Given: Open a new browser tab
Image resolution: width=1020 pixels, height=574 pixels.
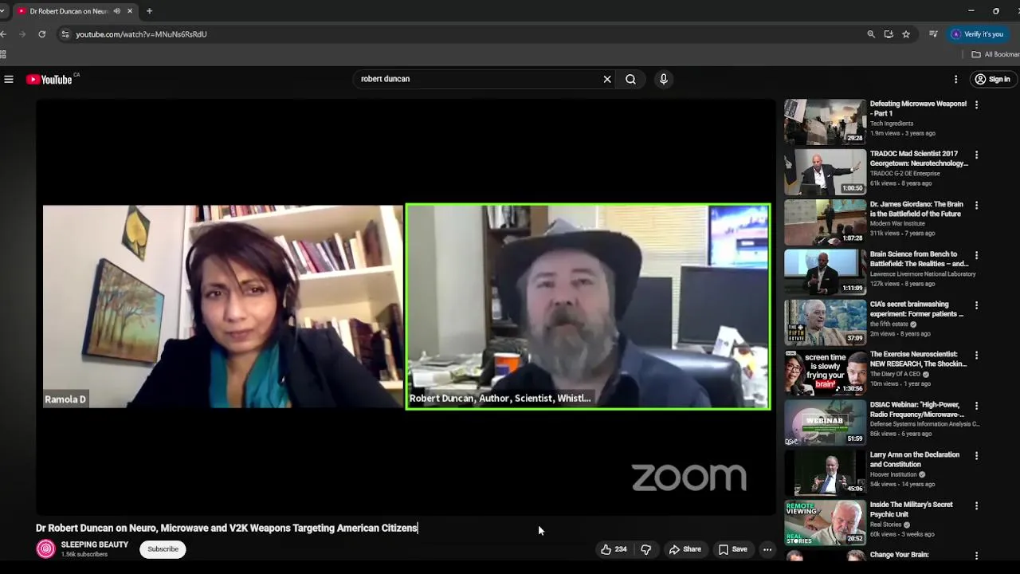Looking at the screenshot, I should coord(149,11).
